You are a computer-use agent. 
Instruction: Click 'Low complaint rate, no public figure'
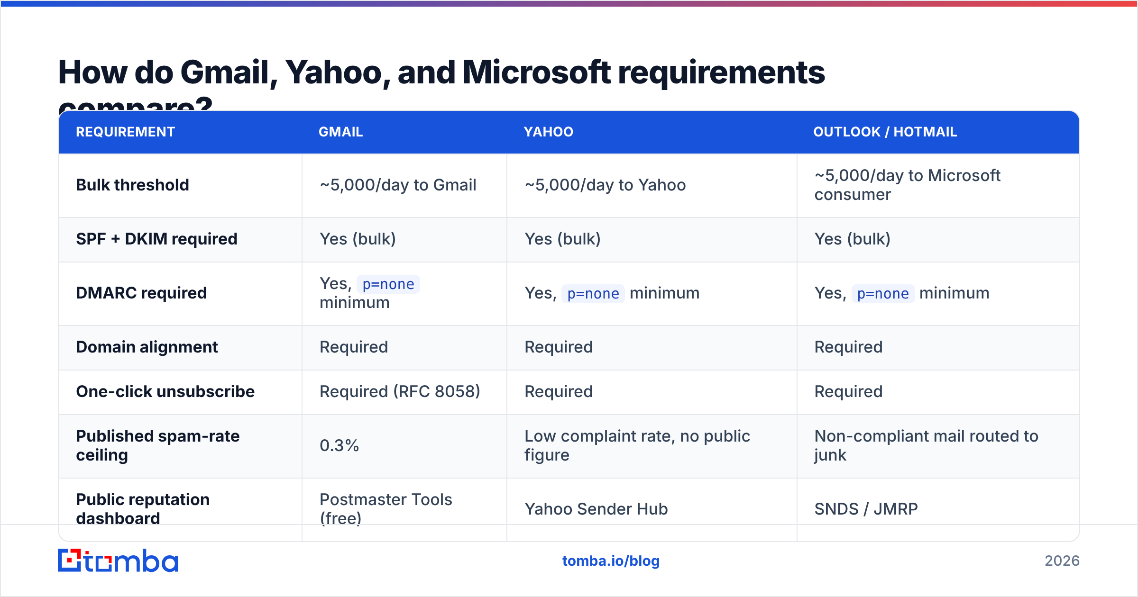click(x=637, y=445)
